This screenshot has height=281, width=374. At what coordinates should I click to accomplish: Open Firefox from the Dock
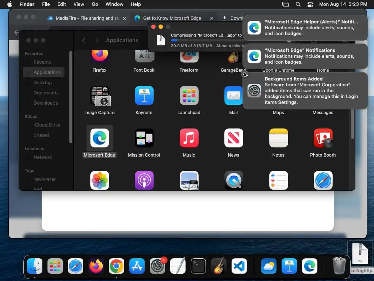pos(96,266)
